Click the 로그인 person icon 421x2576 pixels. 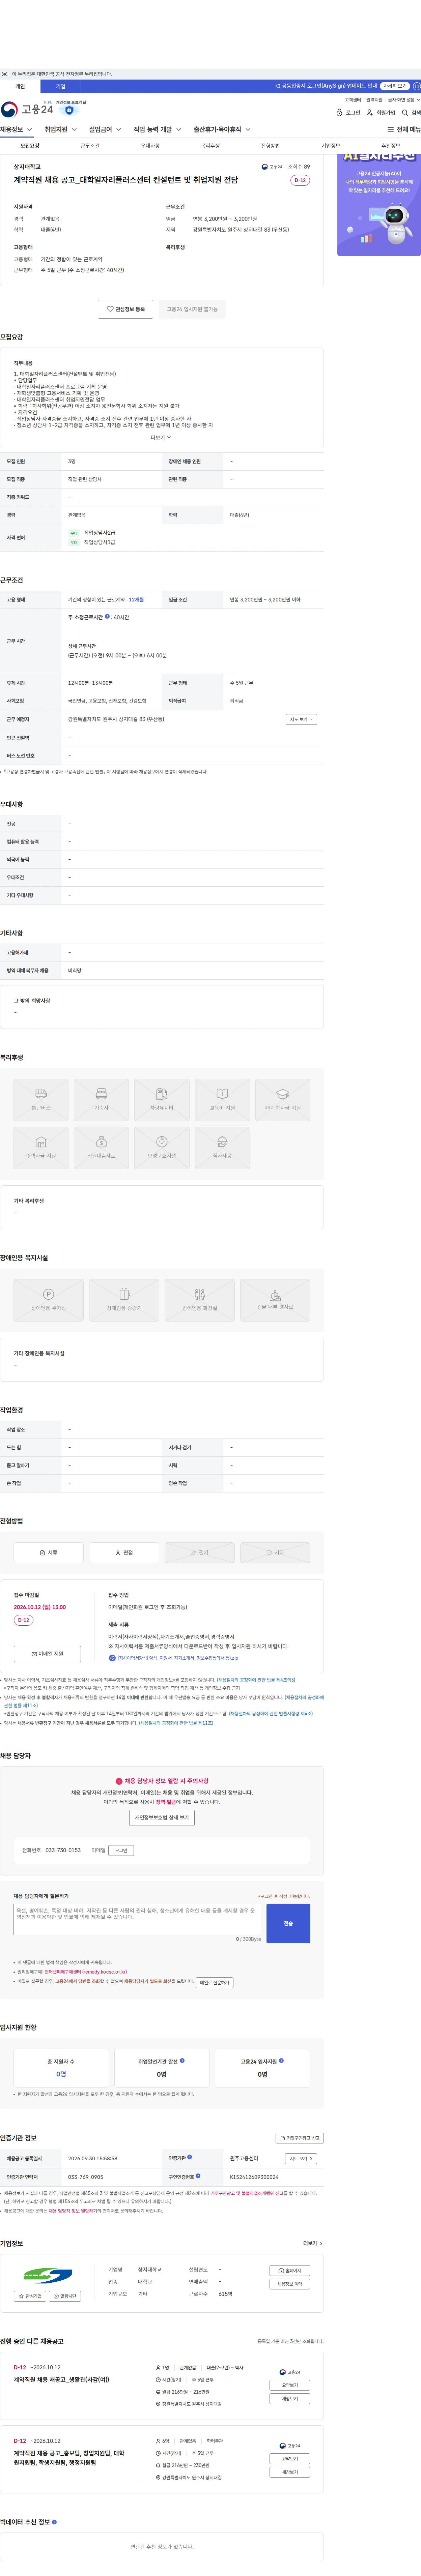(x=339, y=113)
